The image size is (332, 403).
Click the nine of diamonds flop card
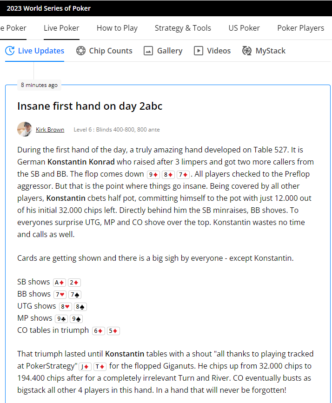click(x=153, y=175)
